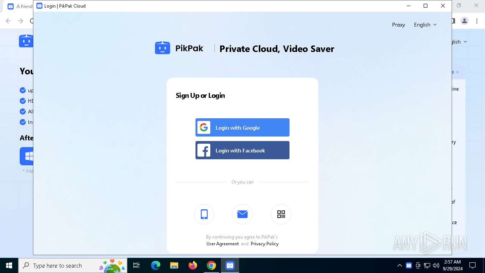Click the taskbar search box
Viewport: 485px width, 273px height.
(x=73, y=265)
